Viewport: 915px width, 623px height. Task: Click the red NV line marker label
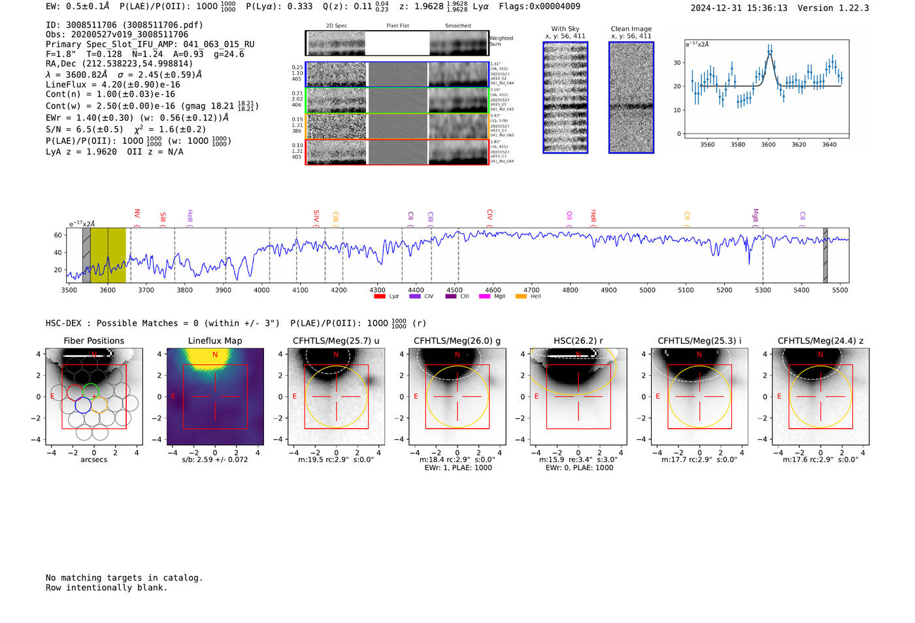137,215
